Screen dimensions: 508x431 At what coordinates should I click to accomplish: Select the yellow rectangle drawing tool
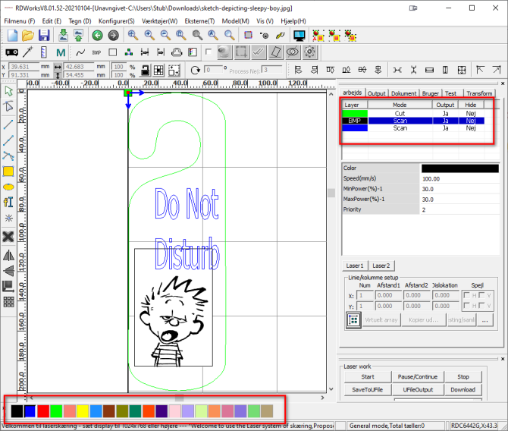(x=8, y=171)
